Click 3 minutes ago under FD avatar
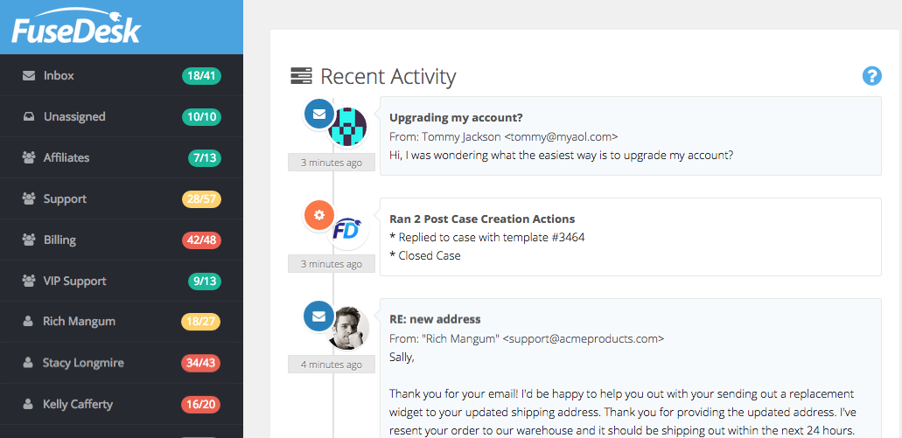Viewport: 902px width, 438px height. tap(332, 264)
